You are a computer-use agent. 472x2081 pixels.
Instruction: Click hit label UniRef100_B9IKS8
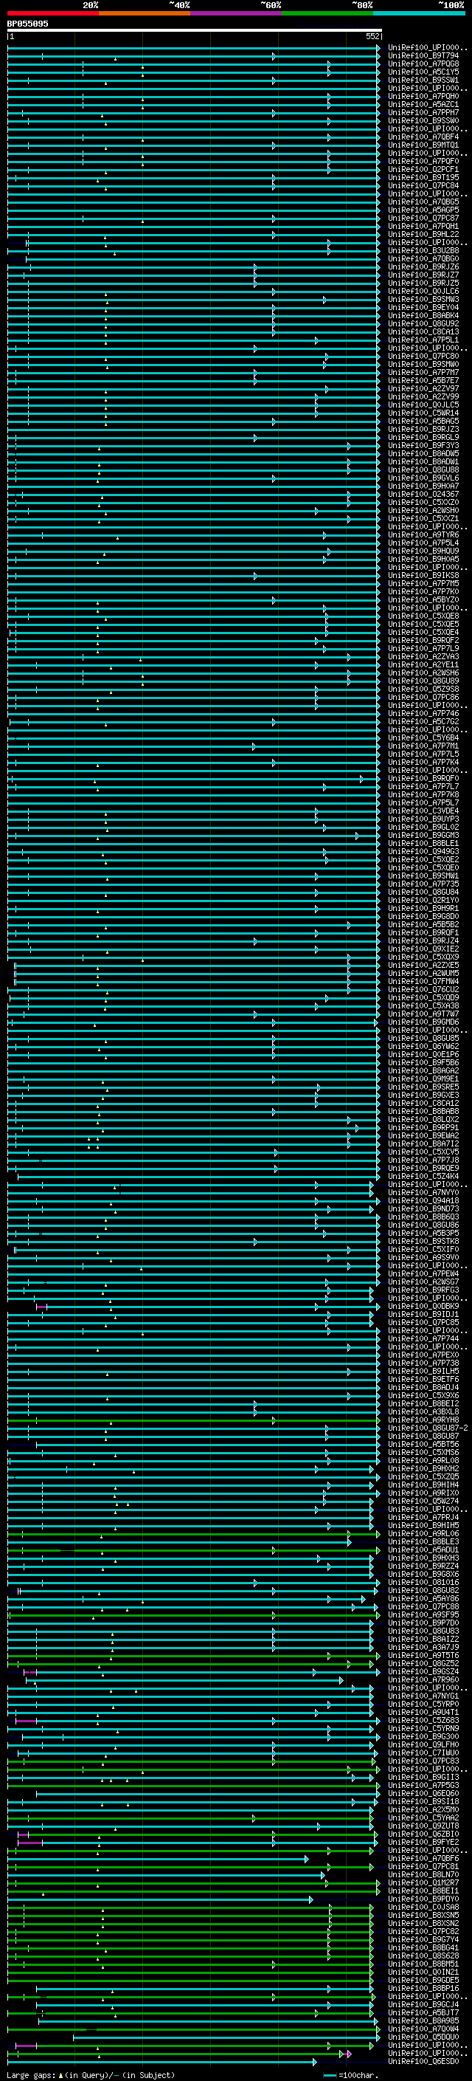423,575
